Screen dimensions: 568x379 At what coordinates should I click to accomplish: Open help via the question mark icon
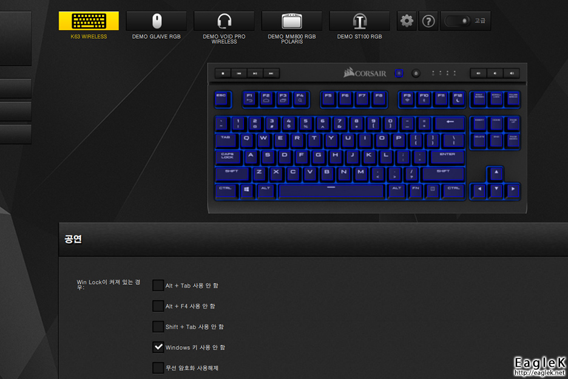[428, 21]
